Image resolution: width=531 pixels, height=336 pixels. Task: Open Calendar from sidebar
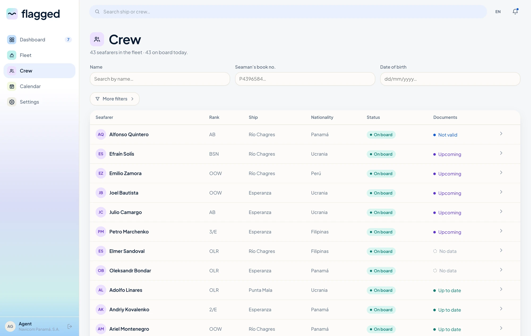coord(40,86)
